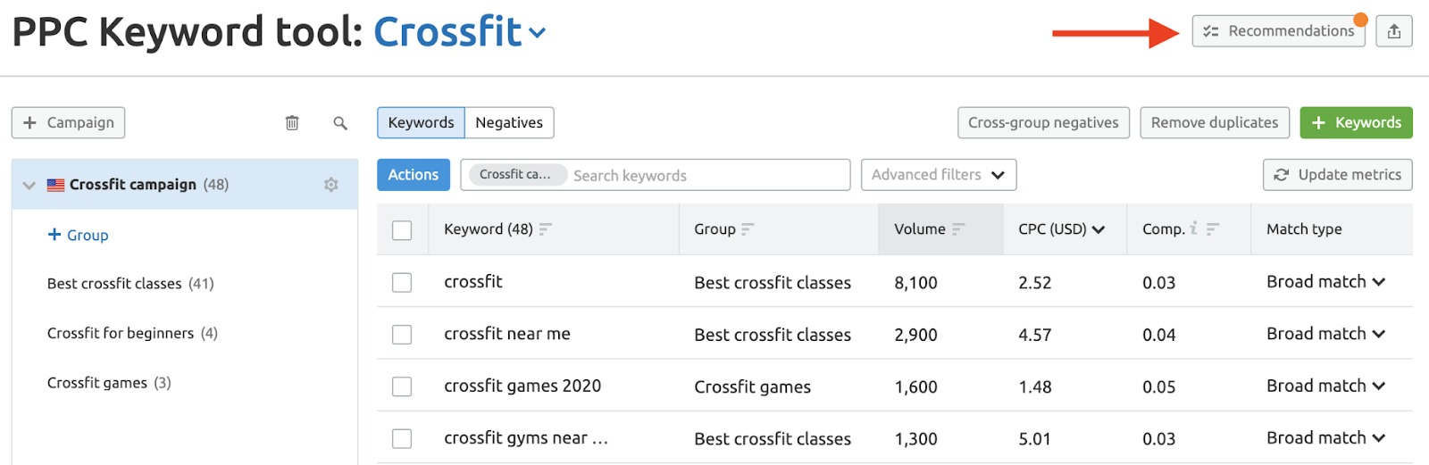The width and height of the screenshot is (1429, 465).
Task: Open Advanced filters dropdown
Action: point(939,175)
